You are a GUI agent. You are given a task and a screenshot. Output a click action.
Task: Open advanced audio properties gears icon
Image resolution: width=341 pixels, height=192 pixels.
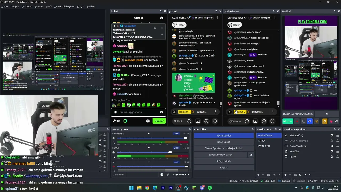pyautogui.click(x=168, y=175)
